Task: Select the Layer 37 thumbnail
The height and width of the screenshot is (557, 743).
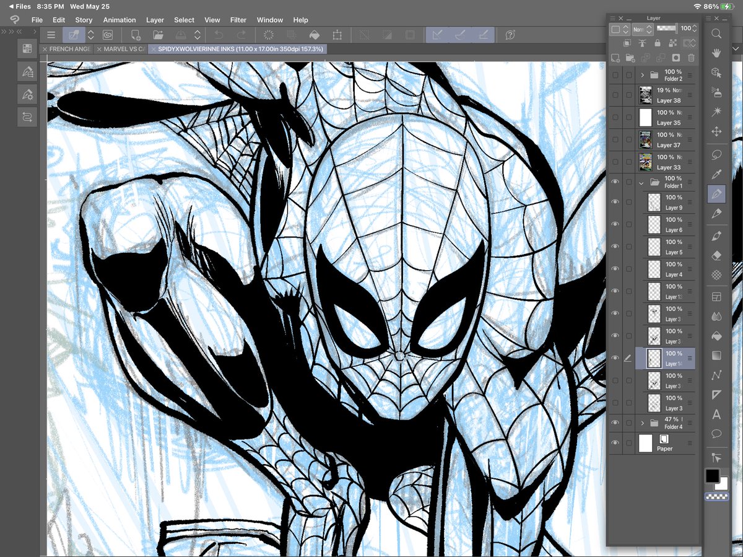Action: coord(645,139)
